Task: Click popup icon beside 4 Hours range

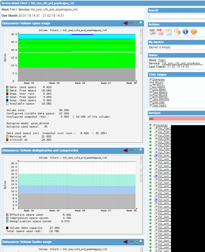Action: (x=150, y=83)
